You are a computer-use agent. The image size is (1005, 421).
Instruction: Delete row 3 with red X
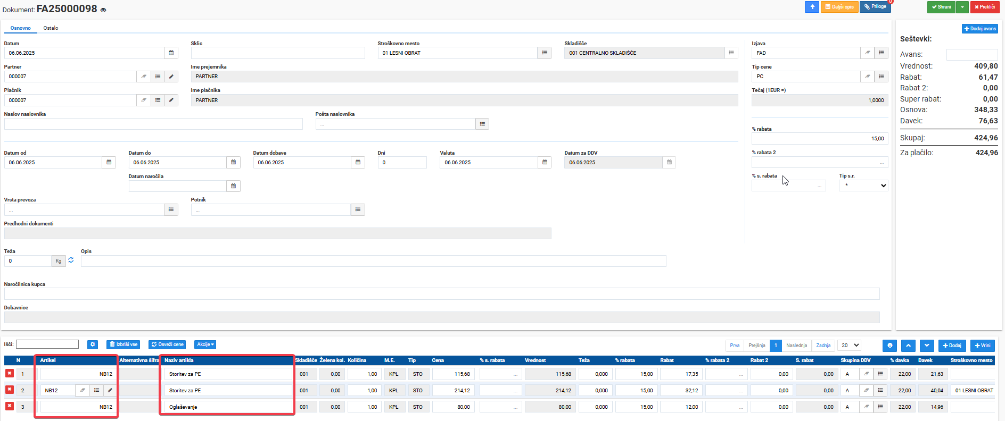tap(10, 406)
